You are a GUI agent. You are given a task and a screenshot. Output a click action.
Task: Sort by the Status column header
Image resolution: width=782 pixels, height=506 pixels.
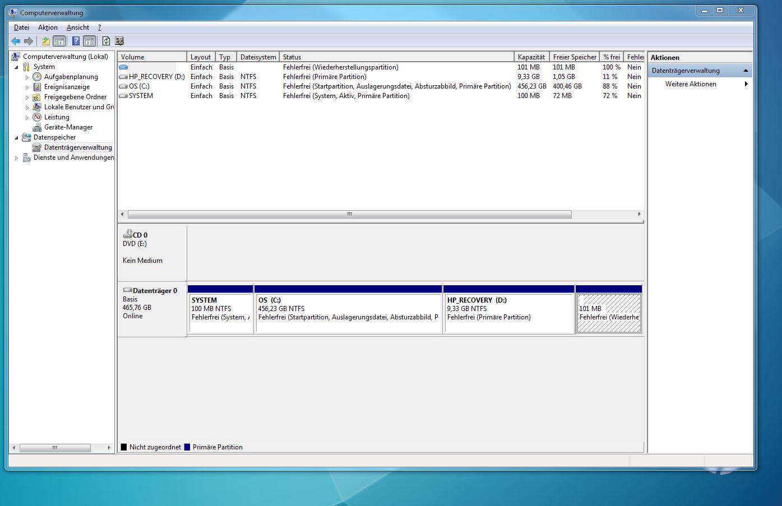[396, 57]
